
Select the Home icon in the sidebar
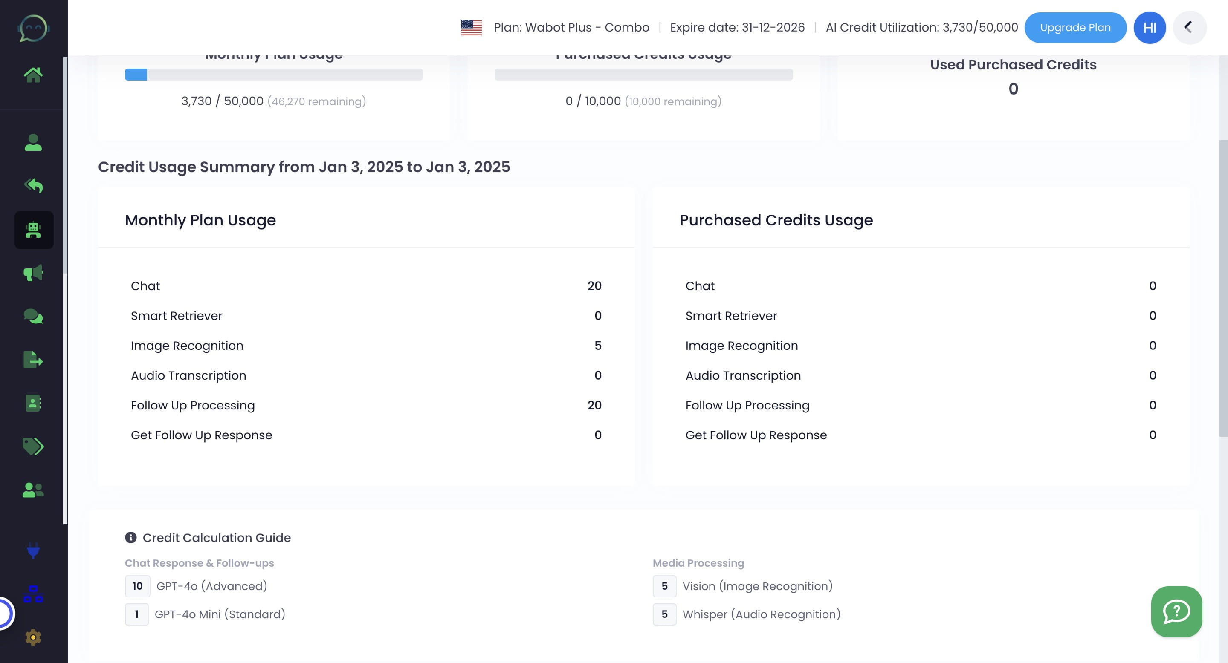pos(33,74)
